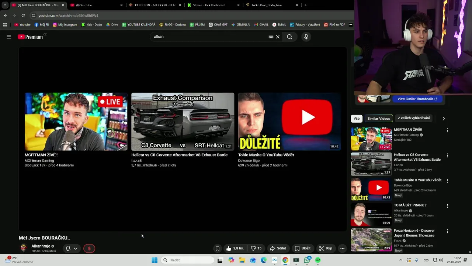
Task: Open the PNG to PDF bookmark
Action: 334,25
